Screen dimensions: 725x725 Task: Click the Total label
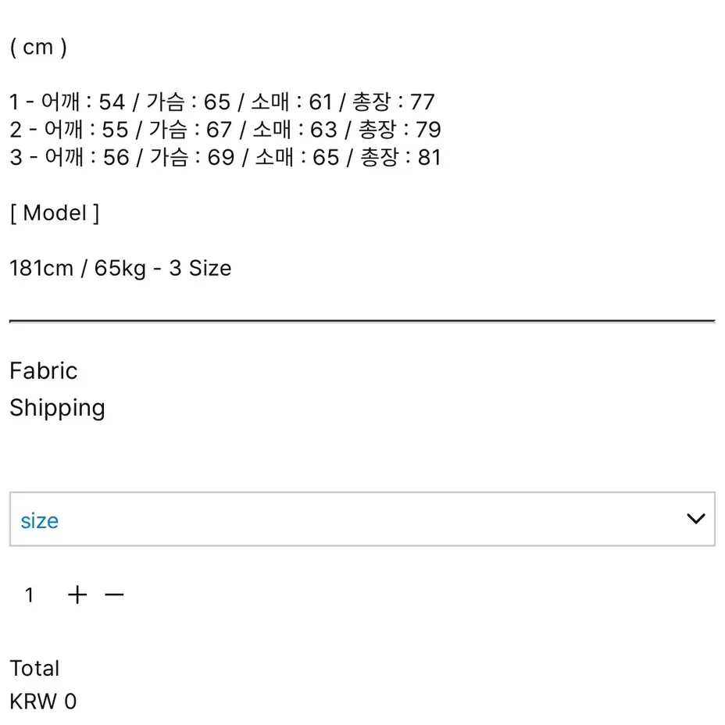[34, 669]
